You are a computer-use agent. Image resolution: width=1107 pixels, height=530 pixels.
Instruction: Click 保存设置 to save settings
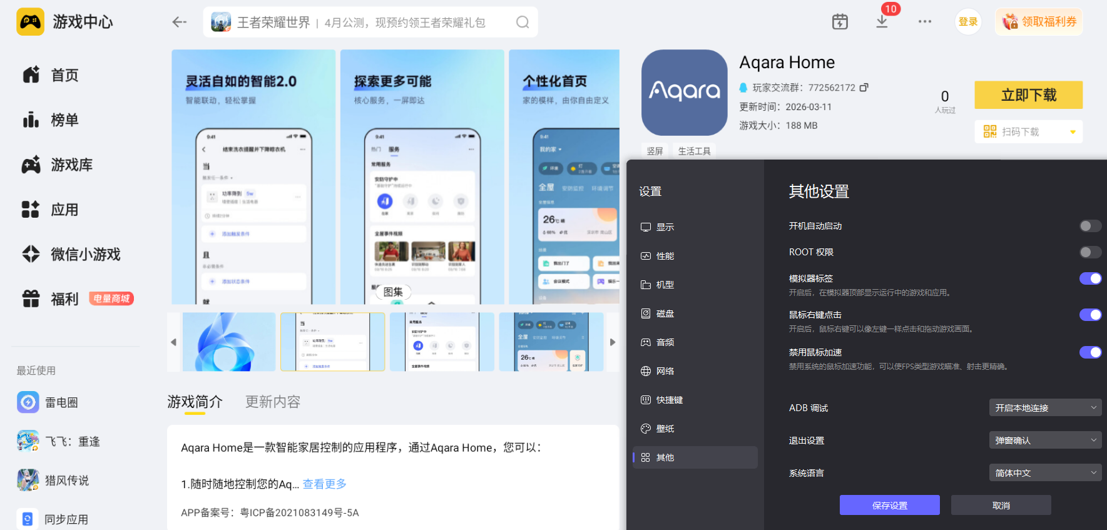click(x=890, y=505)
